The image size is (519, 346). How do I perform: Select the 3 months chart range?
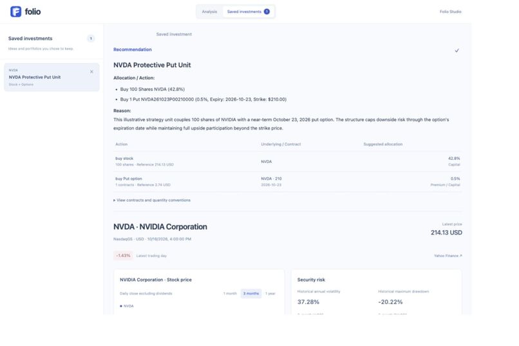251,293
